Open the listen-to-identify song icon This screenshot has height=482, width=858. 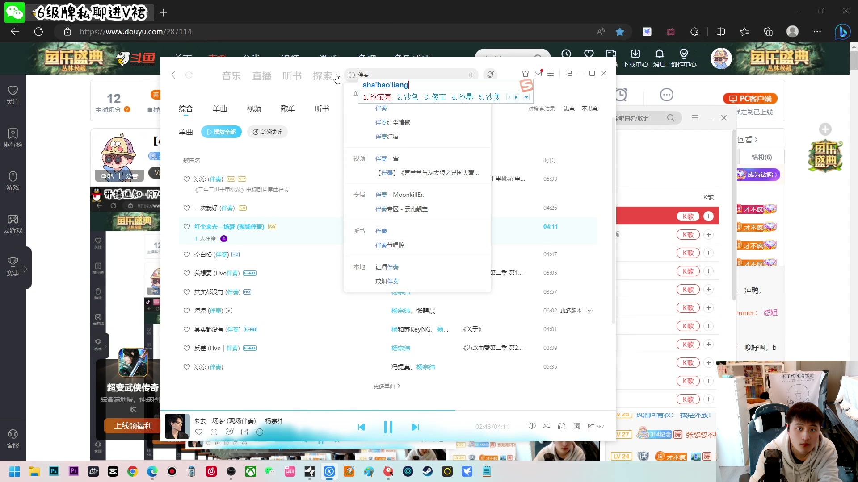pos(490,75)
